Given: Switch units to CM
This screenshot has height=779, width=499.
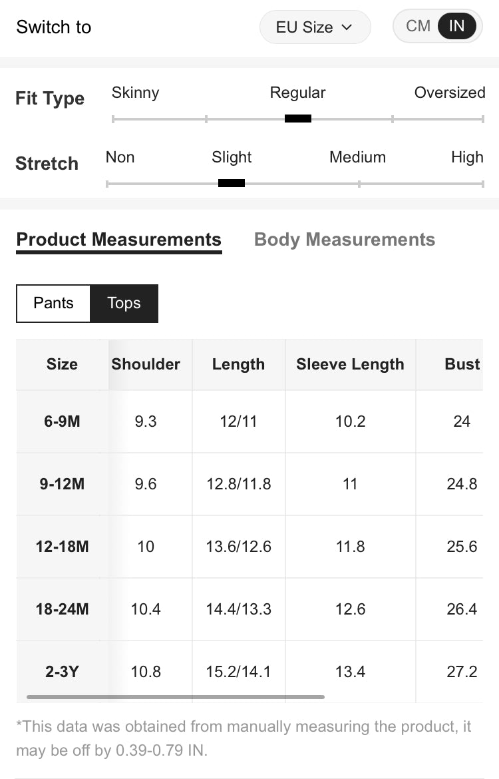Looking at the screenshot, I should click(418, 26).
